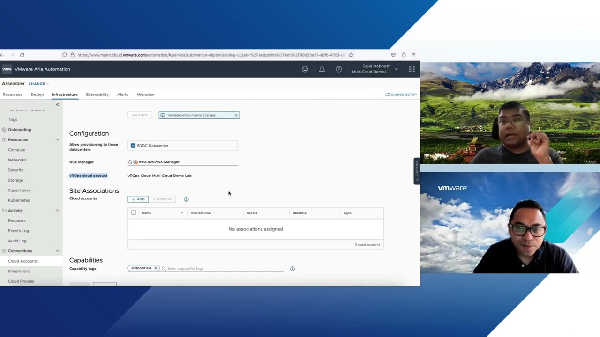Viewport: 600px width, 337px height.
Task: Bookmark this page with the star icon
Action: coord(351,55)
